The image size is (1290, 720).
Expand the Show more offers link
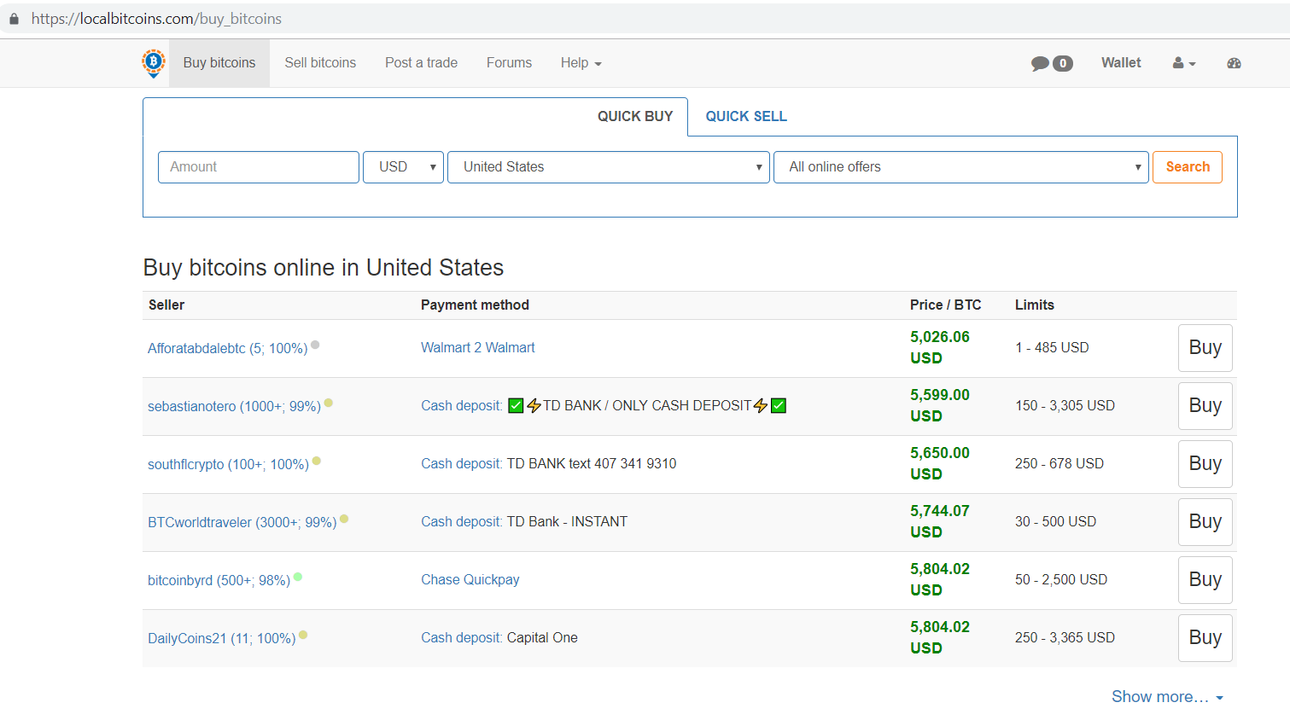(x=1167, y=697)
